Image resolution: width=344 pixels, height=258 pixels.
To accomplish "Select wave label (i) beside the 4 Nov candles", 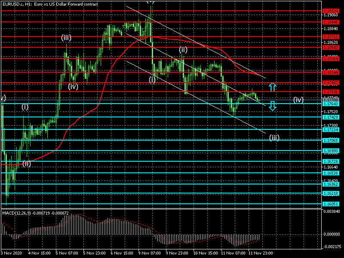I will click(25, 107).
